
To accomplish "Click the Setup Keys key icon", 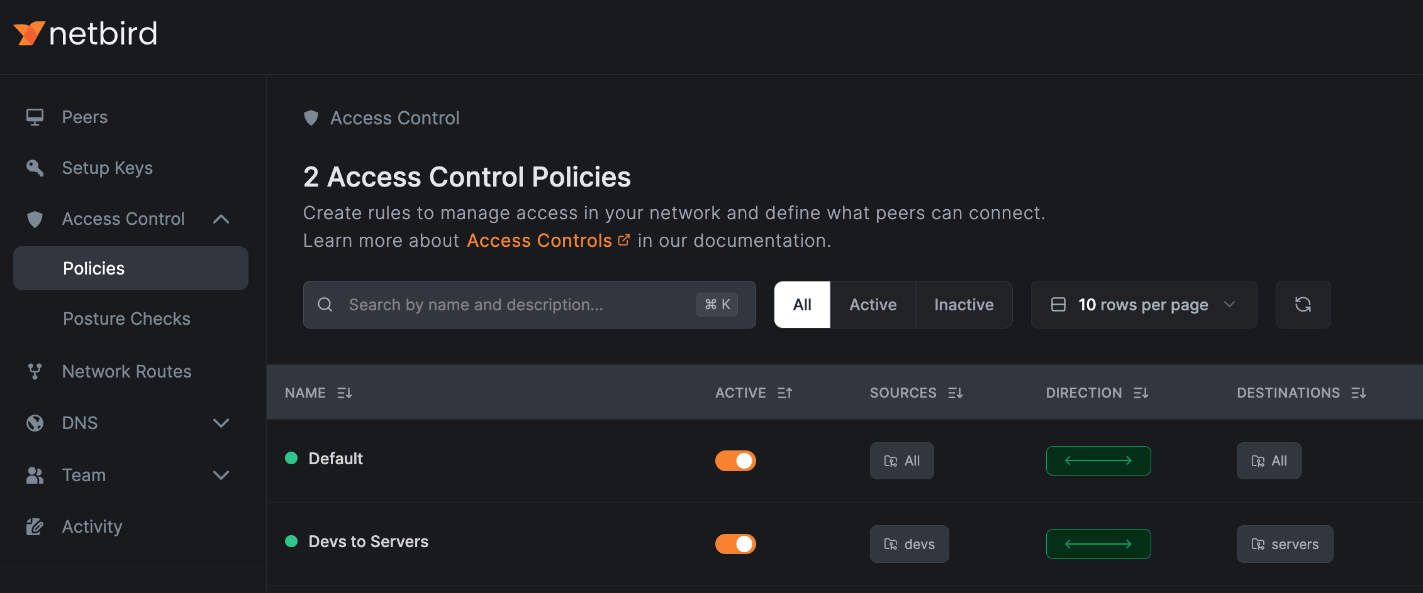I will click(35, 168).
